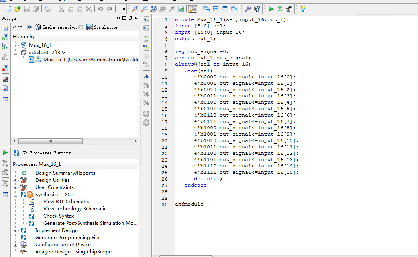Screen dimensions: 418x257
Task: Collapse the Synthesize - XST process node
Action: coord(16,195)
